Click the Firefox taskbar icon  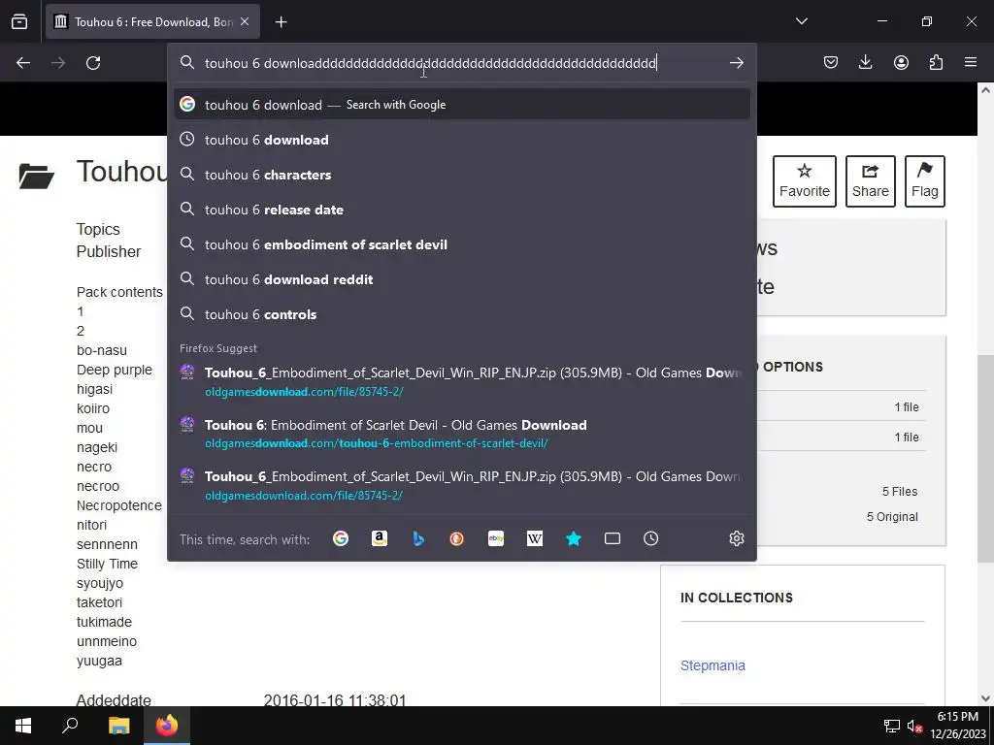tap(167, 726)
